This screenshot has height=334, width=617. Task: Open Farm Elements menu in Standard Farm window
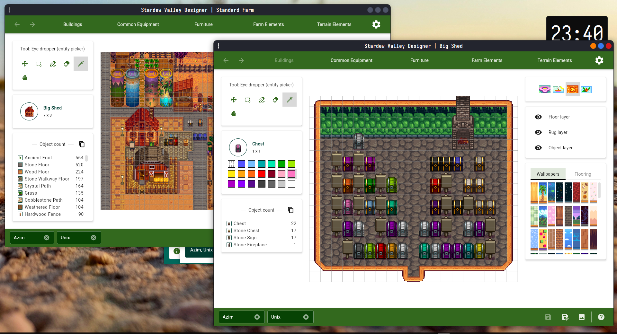[x=269, y=24]
